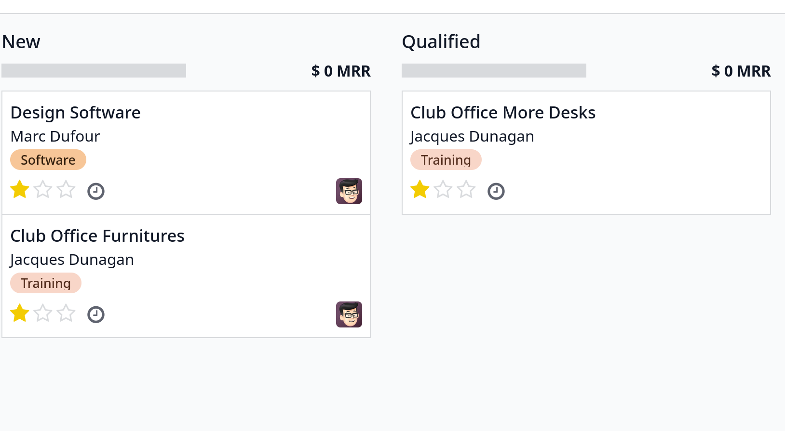Click the orange Software tag
This screenshot has height=431, width=785.
click(48, 160)
